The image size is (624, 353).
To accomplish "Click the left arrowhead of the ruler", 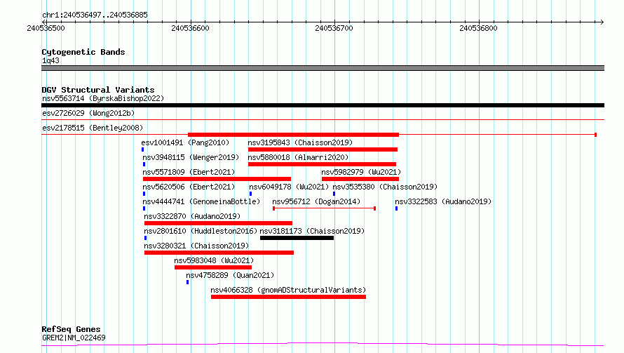I will click(x=43, y=22).
